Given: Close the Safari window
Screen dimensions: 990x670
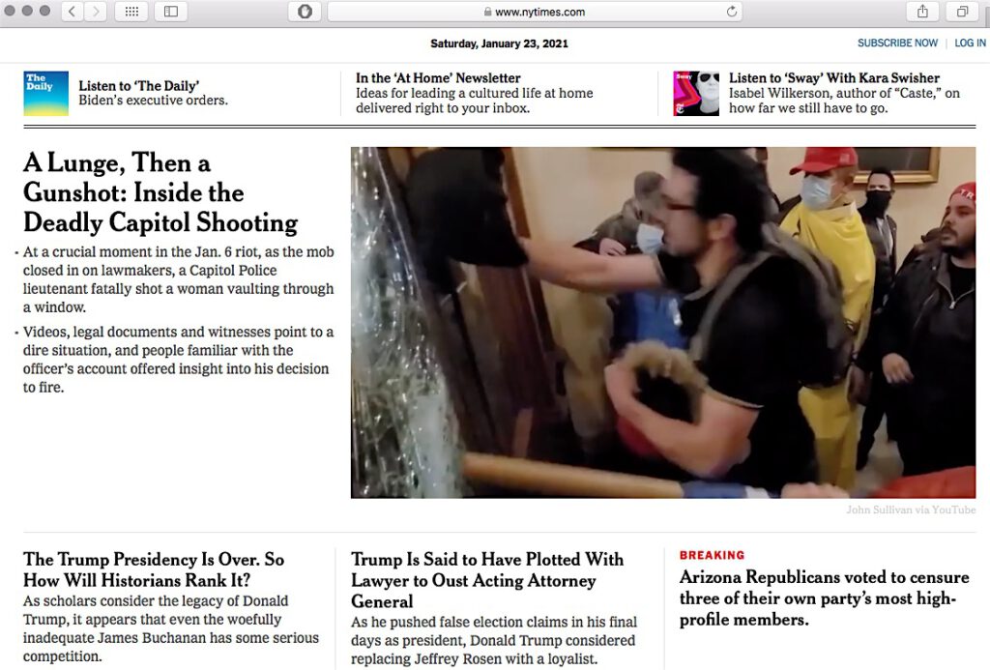Looking at the screenshot, I should [x=10, y=11].
